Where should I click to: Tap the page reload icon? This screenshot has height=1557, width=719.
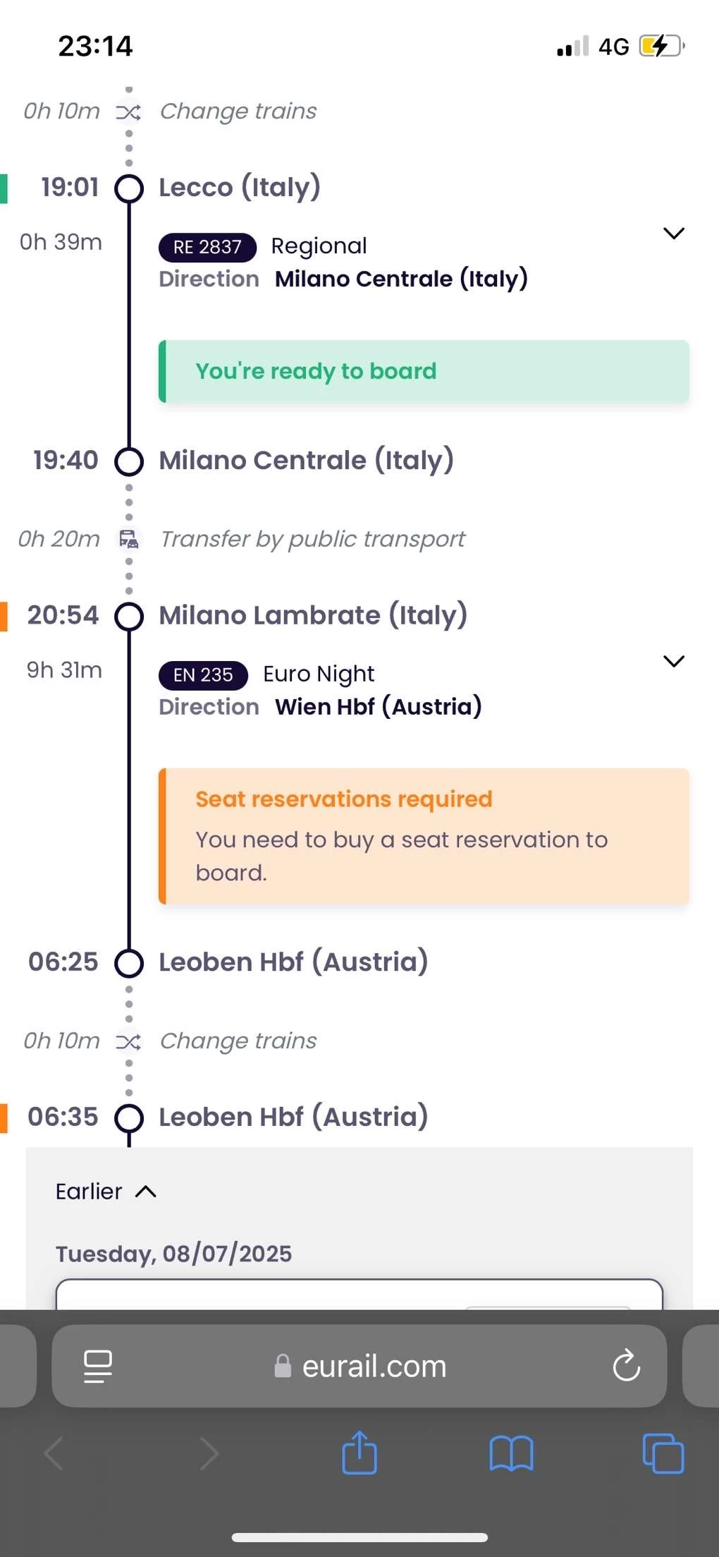tap(626, 1365)
